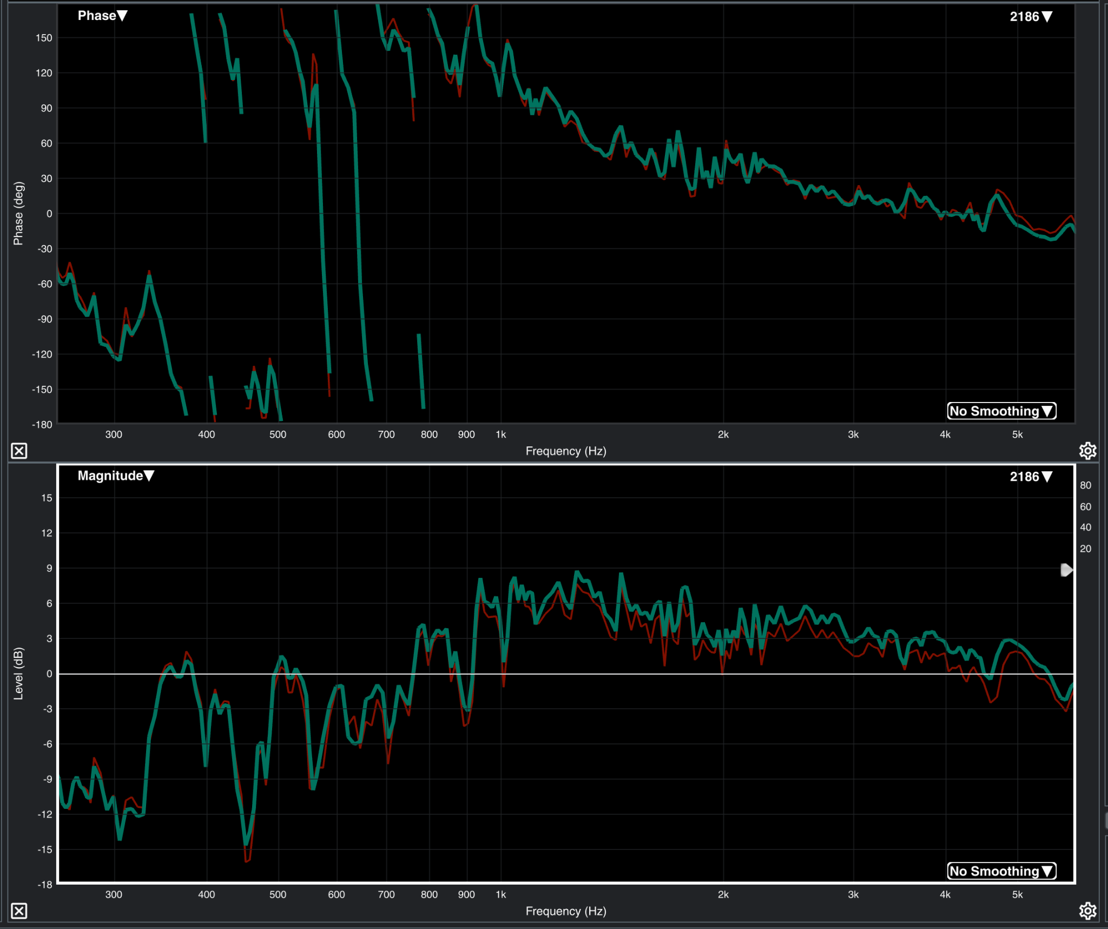Open the Magnitude graph type dropdown
The width and height of the screenshot is (1108, 929).
pyautogui.click(x=116, y=476)
